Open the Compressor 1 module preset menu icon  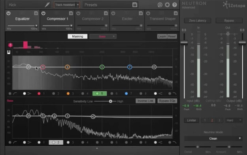coord(71,13)
